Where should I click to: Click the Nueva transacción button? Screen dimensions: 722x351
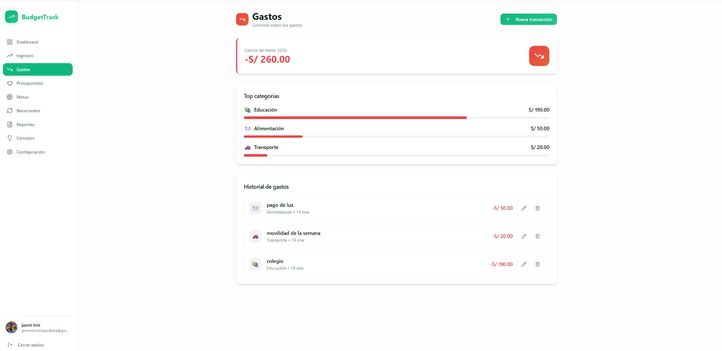(528, 19)
